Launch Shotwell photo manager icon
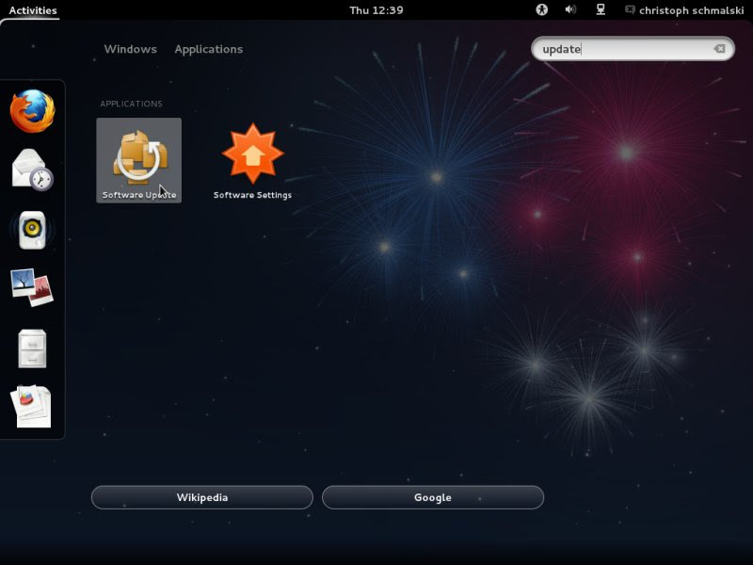Image resolution: width=753 pixels, height=565 pixels. (x=32, y=287)
